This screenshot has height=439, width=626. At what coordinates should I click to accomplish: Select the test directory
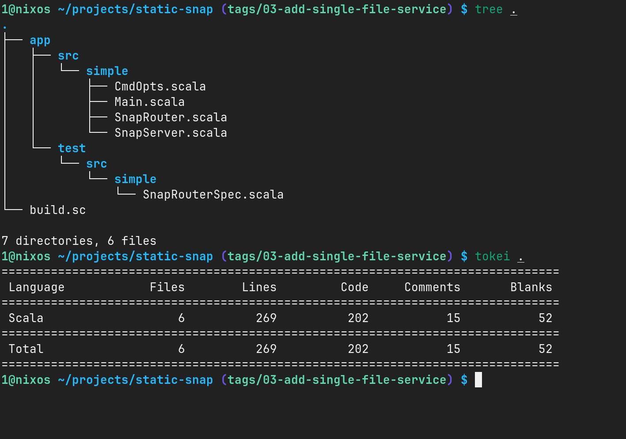[x=72, y=148]
